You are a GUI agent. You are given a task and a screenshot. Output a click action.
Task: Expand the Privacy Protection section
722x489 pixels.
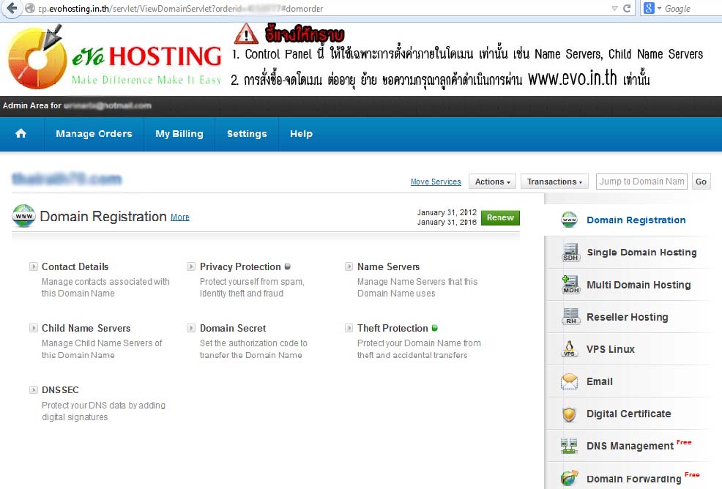[x=191, y=266]
